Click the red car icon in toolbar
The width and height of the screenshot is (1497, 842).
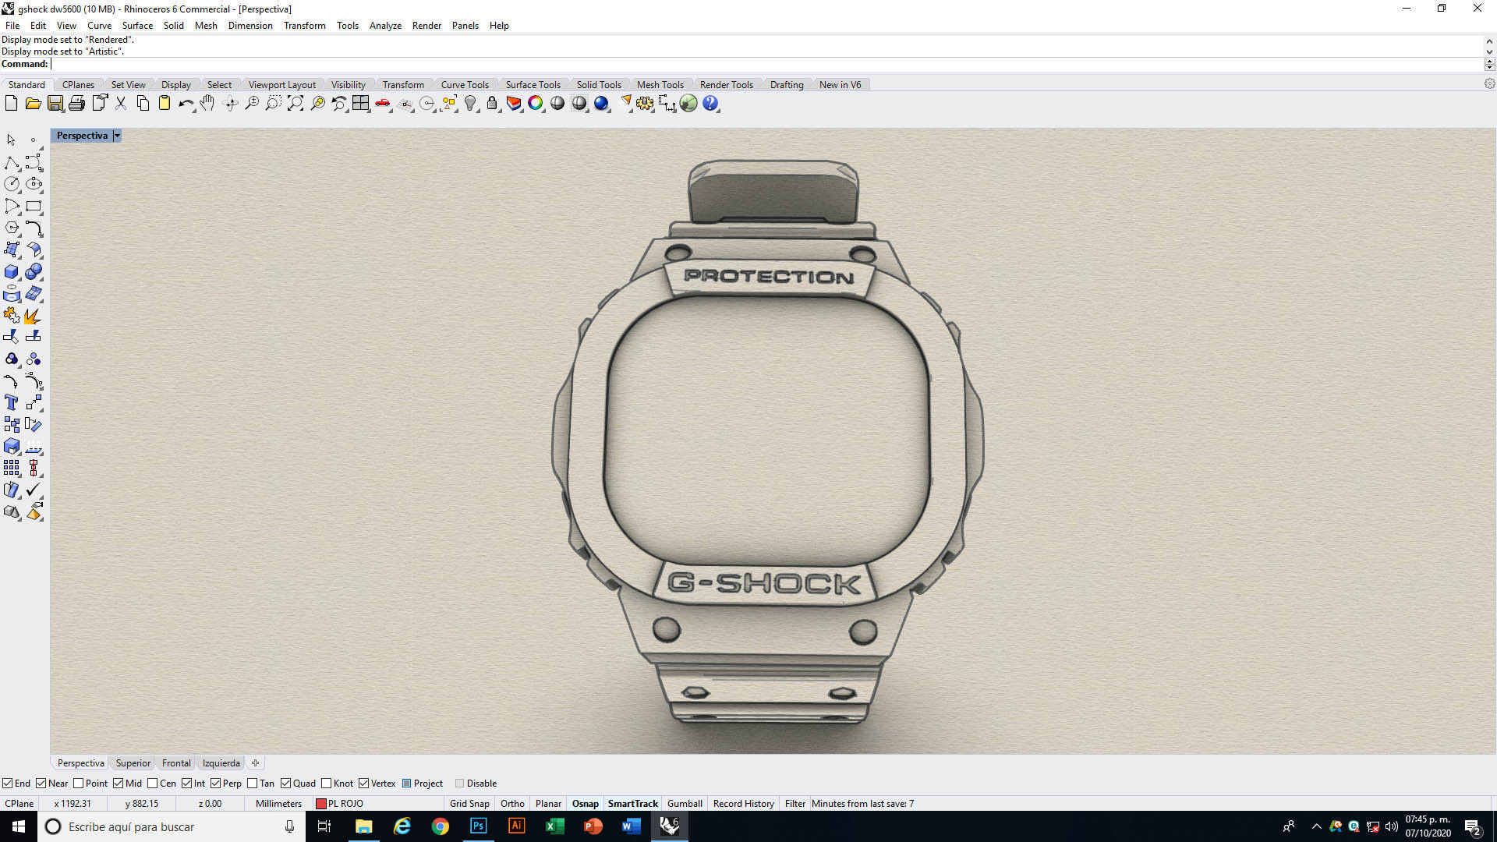click(x=382, y=103)
